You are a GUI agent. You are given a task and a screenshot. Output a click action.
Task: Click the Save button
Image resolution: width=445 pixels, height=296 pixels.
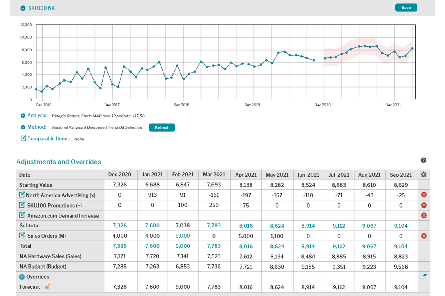pyautogui.click(x=406, y=8)
